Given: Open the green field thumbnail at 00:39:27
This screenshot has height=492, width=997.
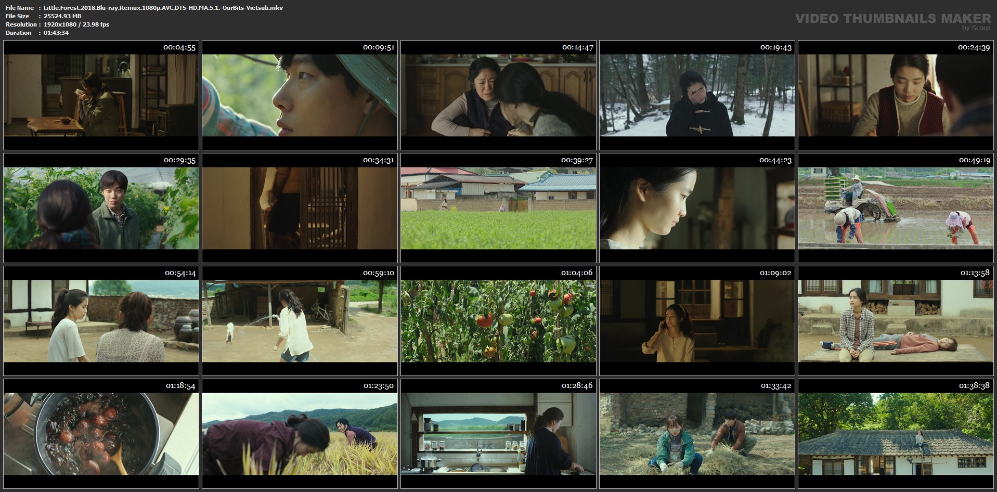Looking at the screenshot, I should 498,208.
